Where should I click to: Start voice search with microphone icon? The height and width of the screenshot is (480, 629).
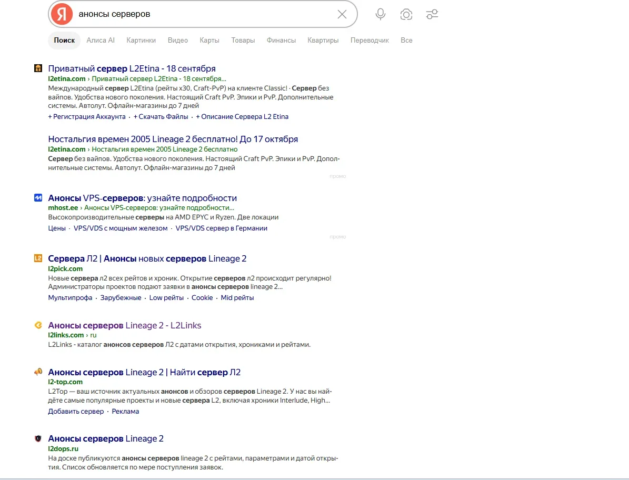[380, 14]
